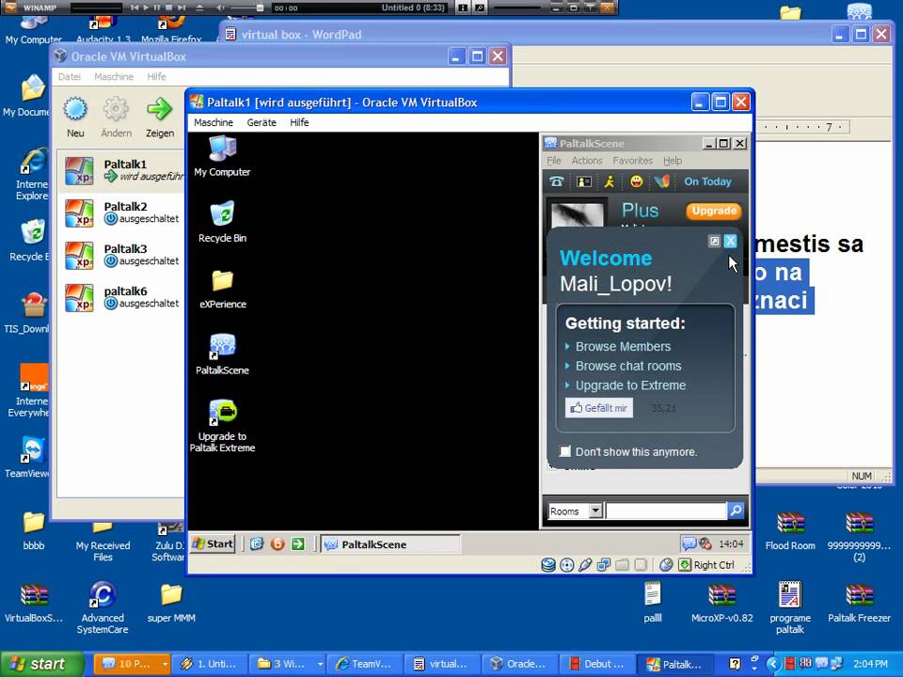Screen dimensions: 903x677
Task: Click the On Today link in PaltalkScene
Action: click(707, 181)
